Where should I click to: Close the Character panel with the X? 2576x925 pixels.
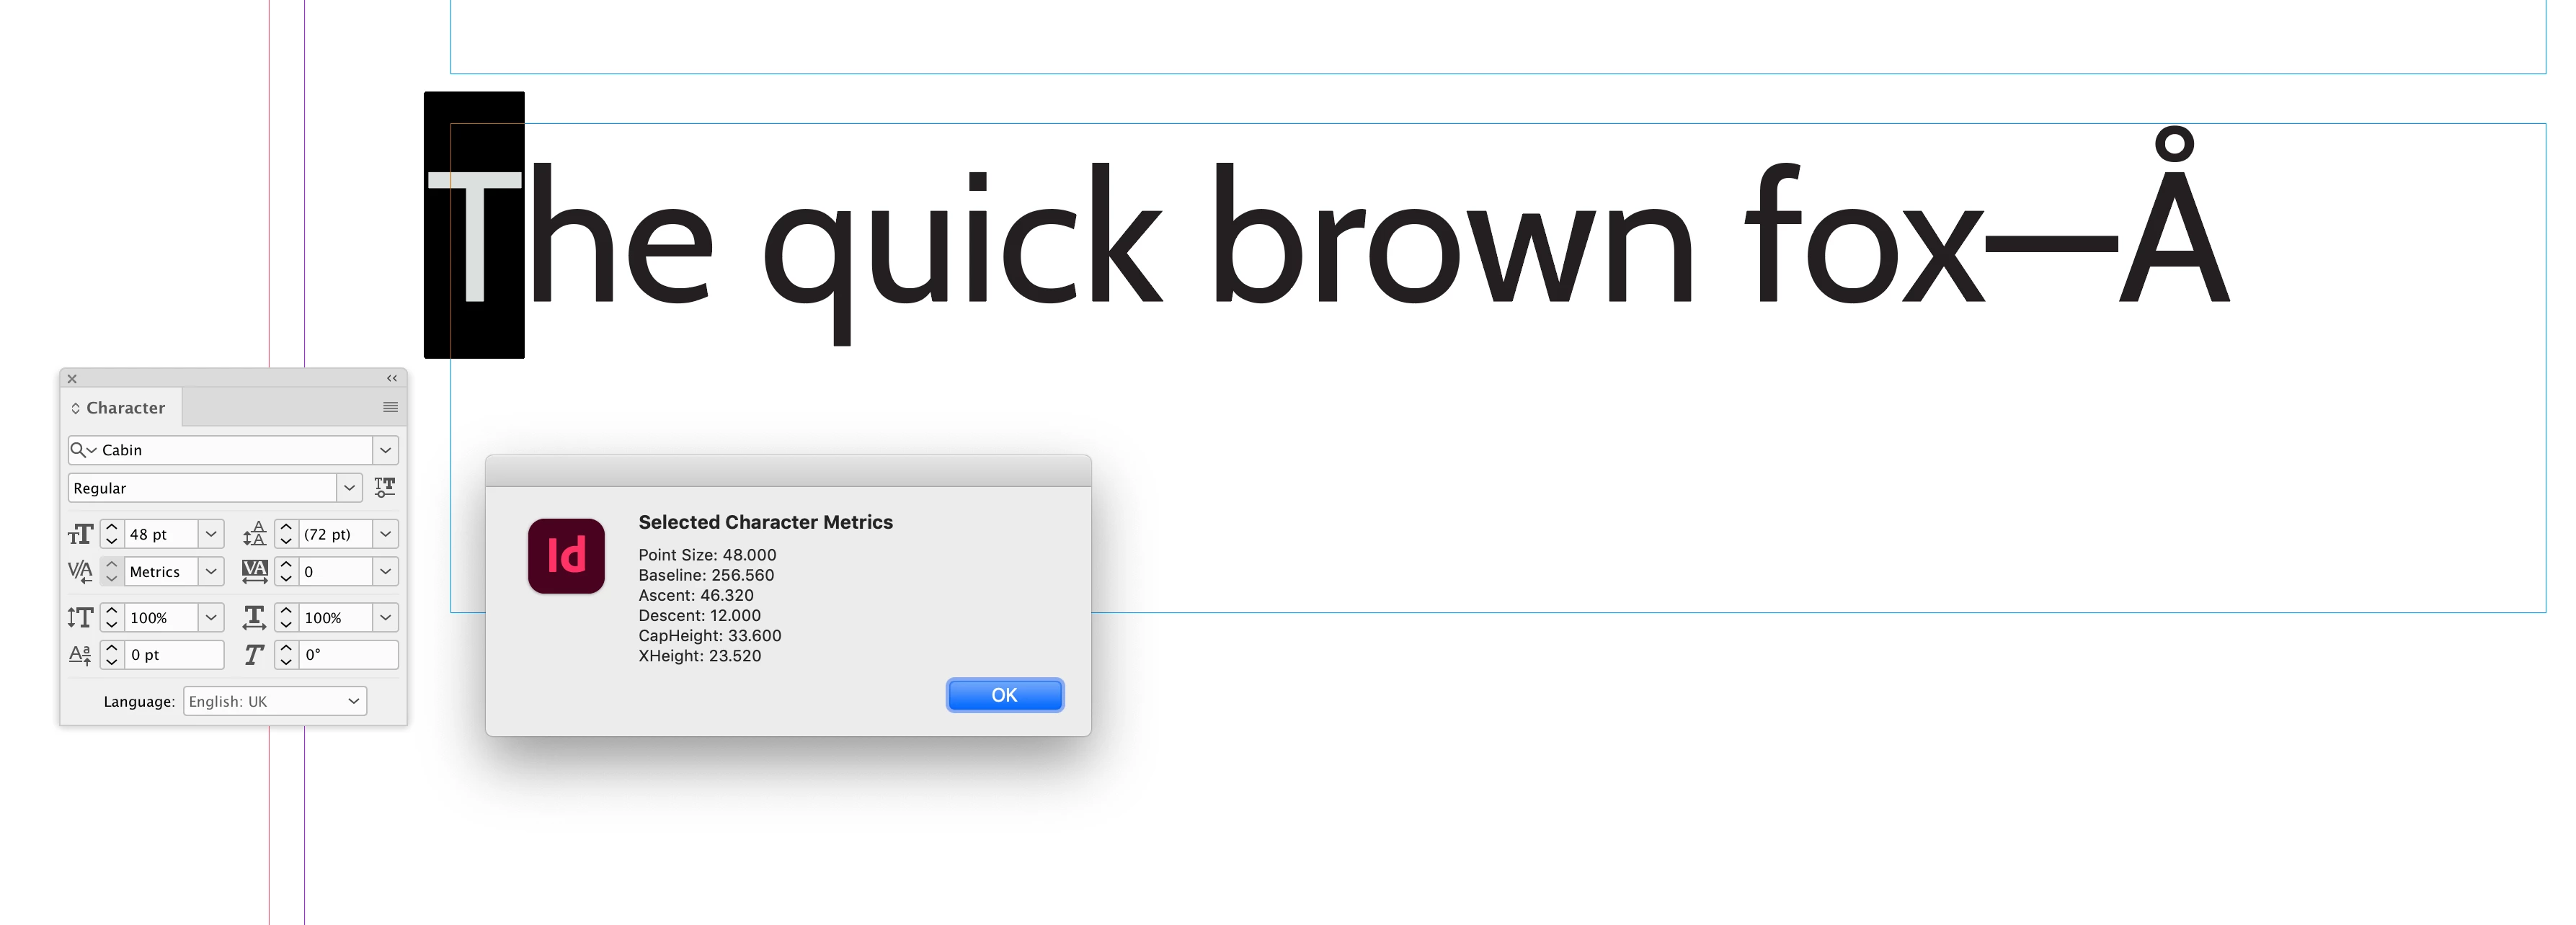72,379
